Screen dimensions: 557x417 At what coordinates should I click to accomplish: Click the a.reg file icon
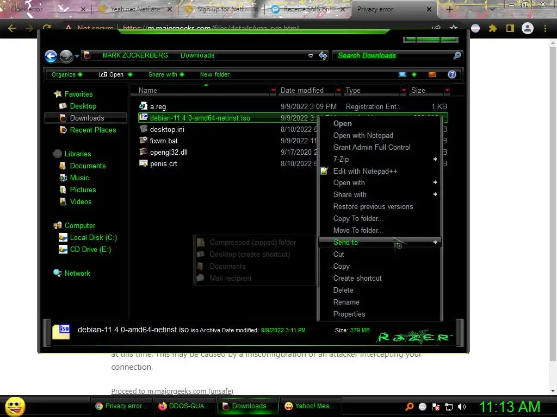[143, 106]
